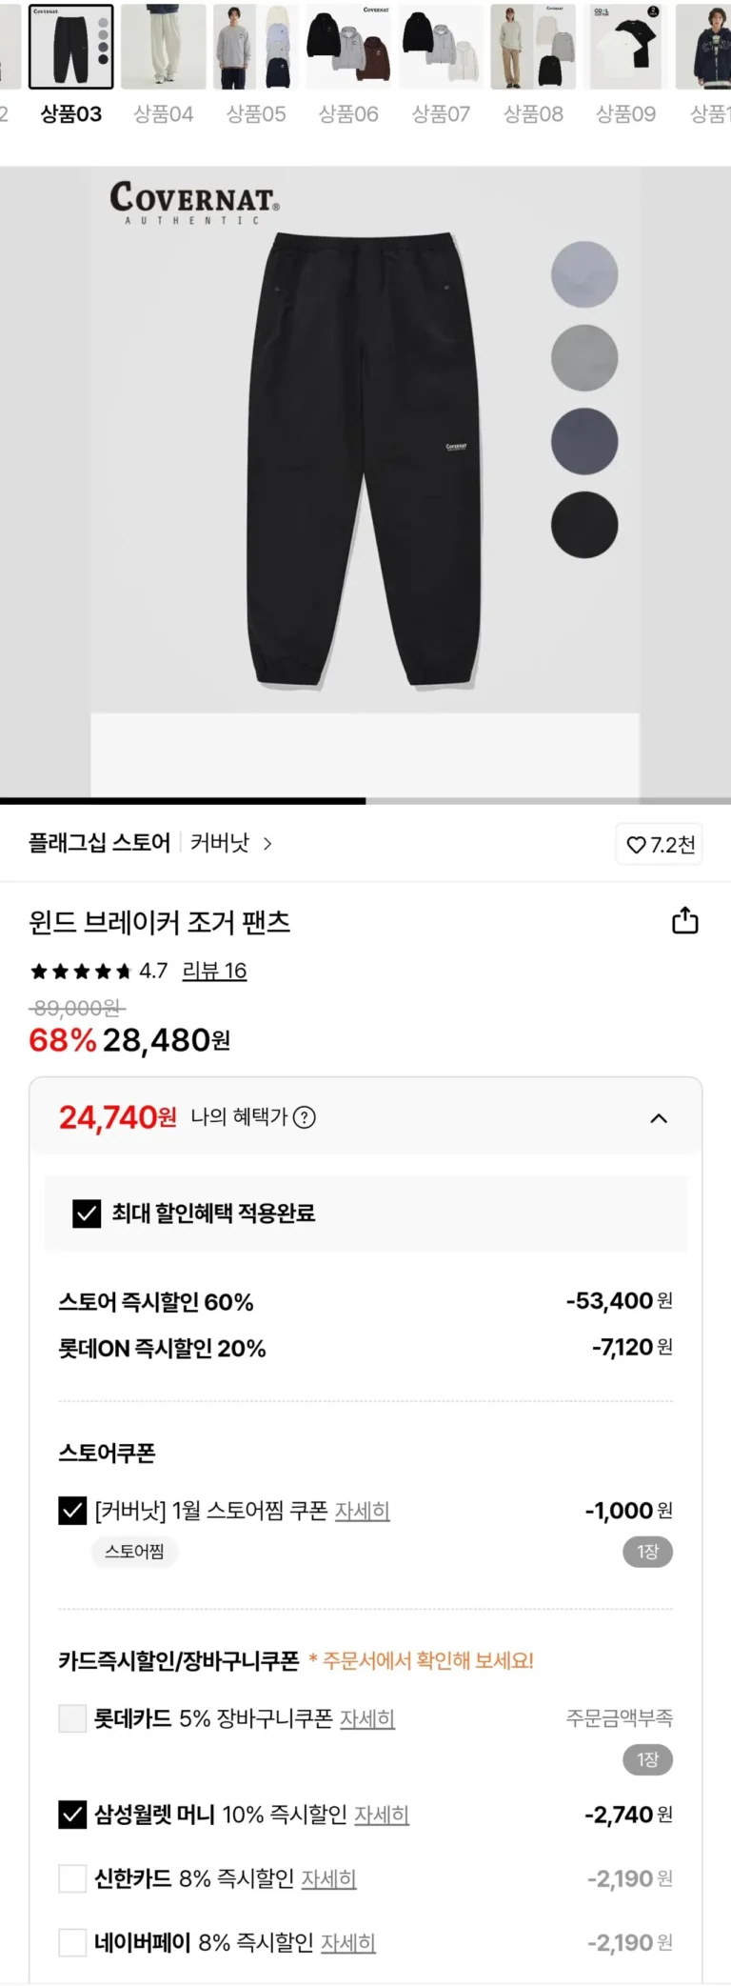Check the 신한카드 8% 즉시할인 box
Screen dimensions: 731x1986
point(72,1878)
